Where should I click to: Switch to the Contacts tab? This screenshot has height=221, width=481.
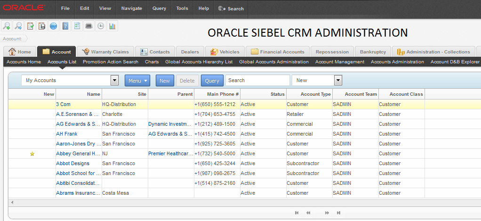pos(155,52)
